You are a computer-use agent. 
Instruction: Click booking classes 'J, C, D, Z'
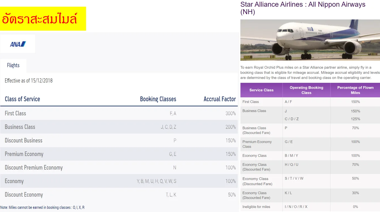tap(168, 127)
